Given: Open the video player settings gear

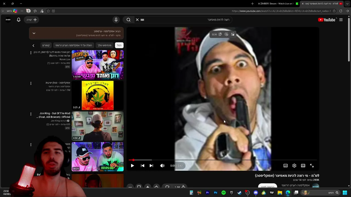Looking at the screenshot, I should [x=294, y=166].
